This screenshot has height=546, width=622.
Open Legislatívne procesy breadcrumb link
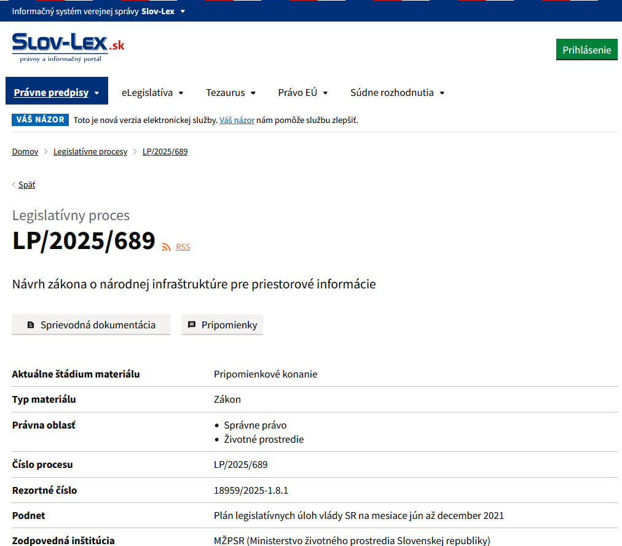click(90, 151)
